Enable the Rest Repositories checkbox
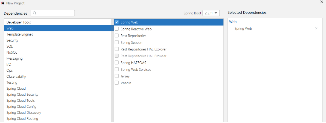 coord(117,36)
